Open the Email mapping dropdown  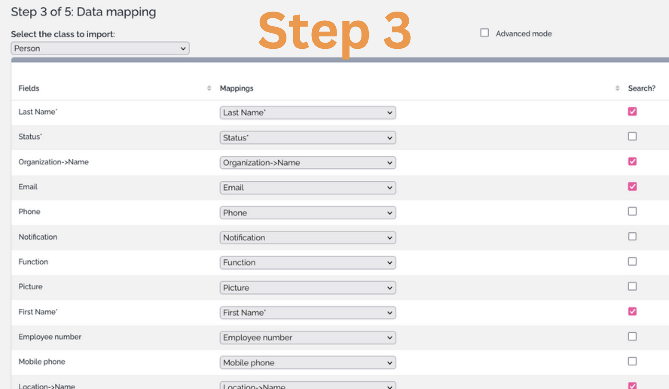(x=308, y=188)
